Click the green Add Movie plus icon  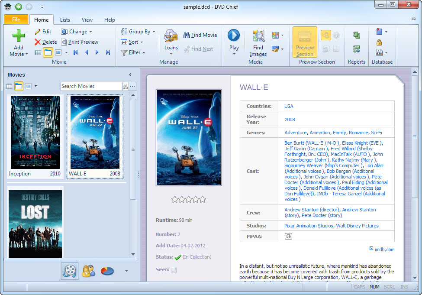(x=19, y=35)
